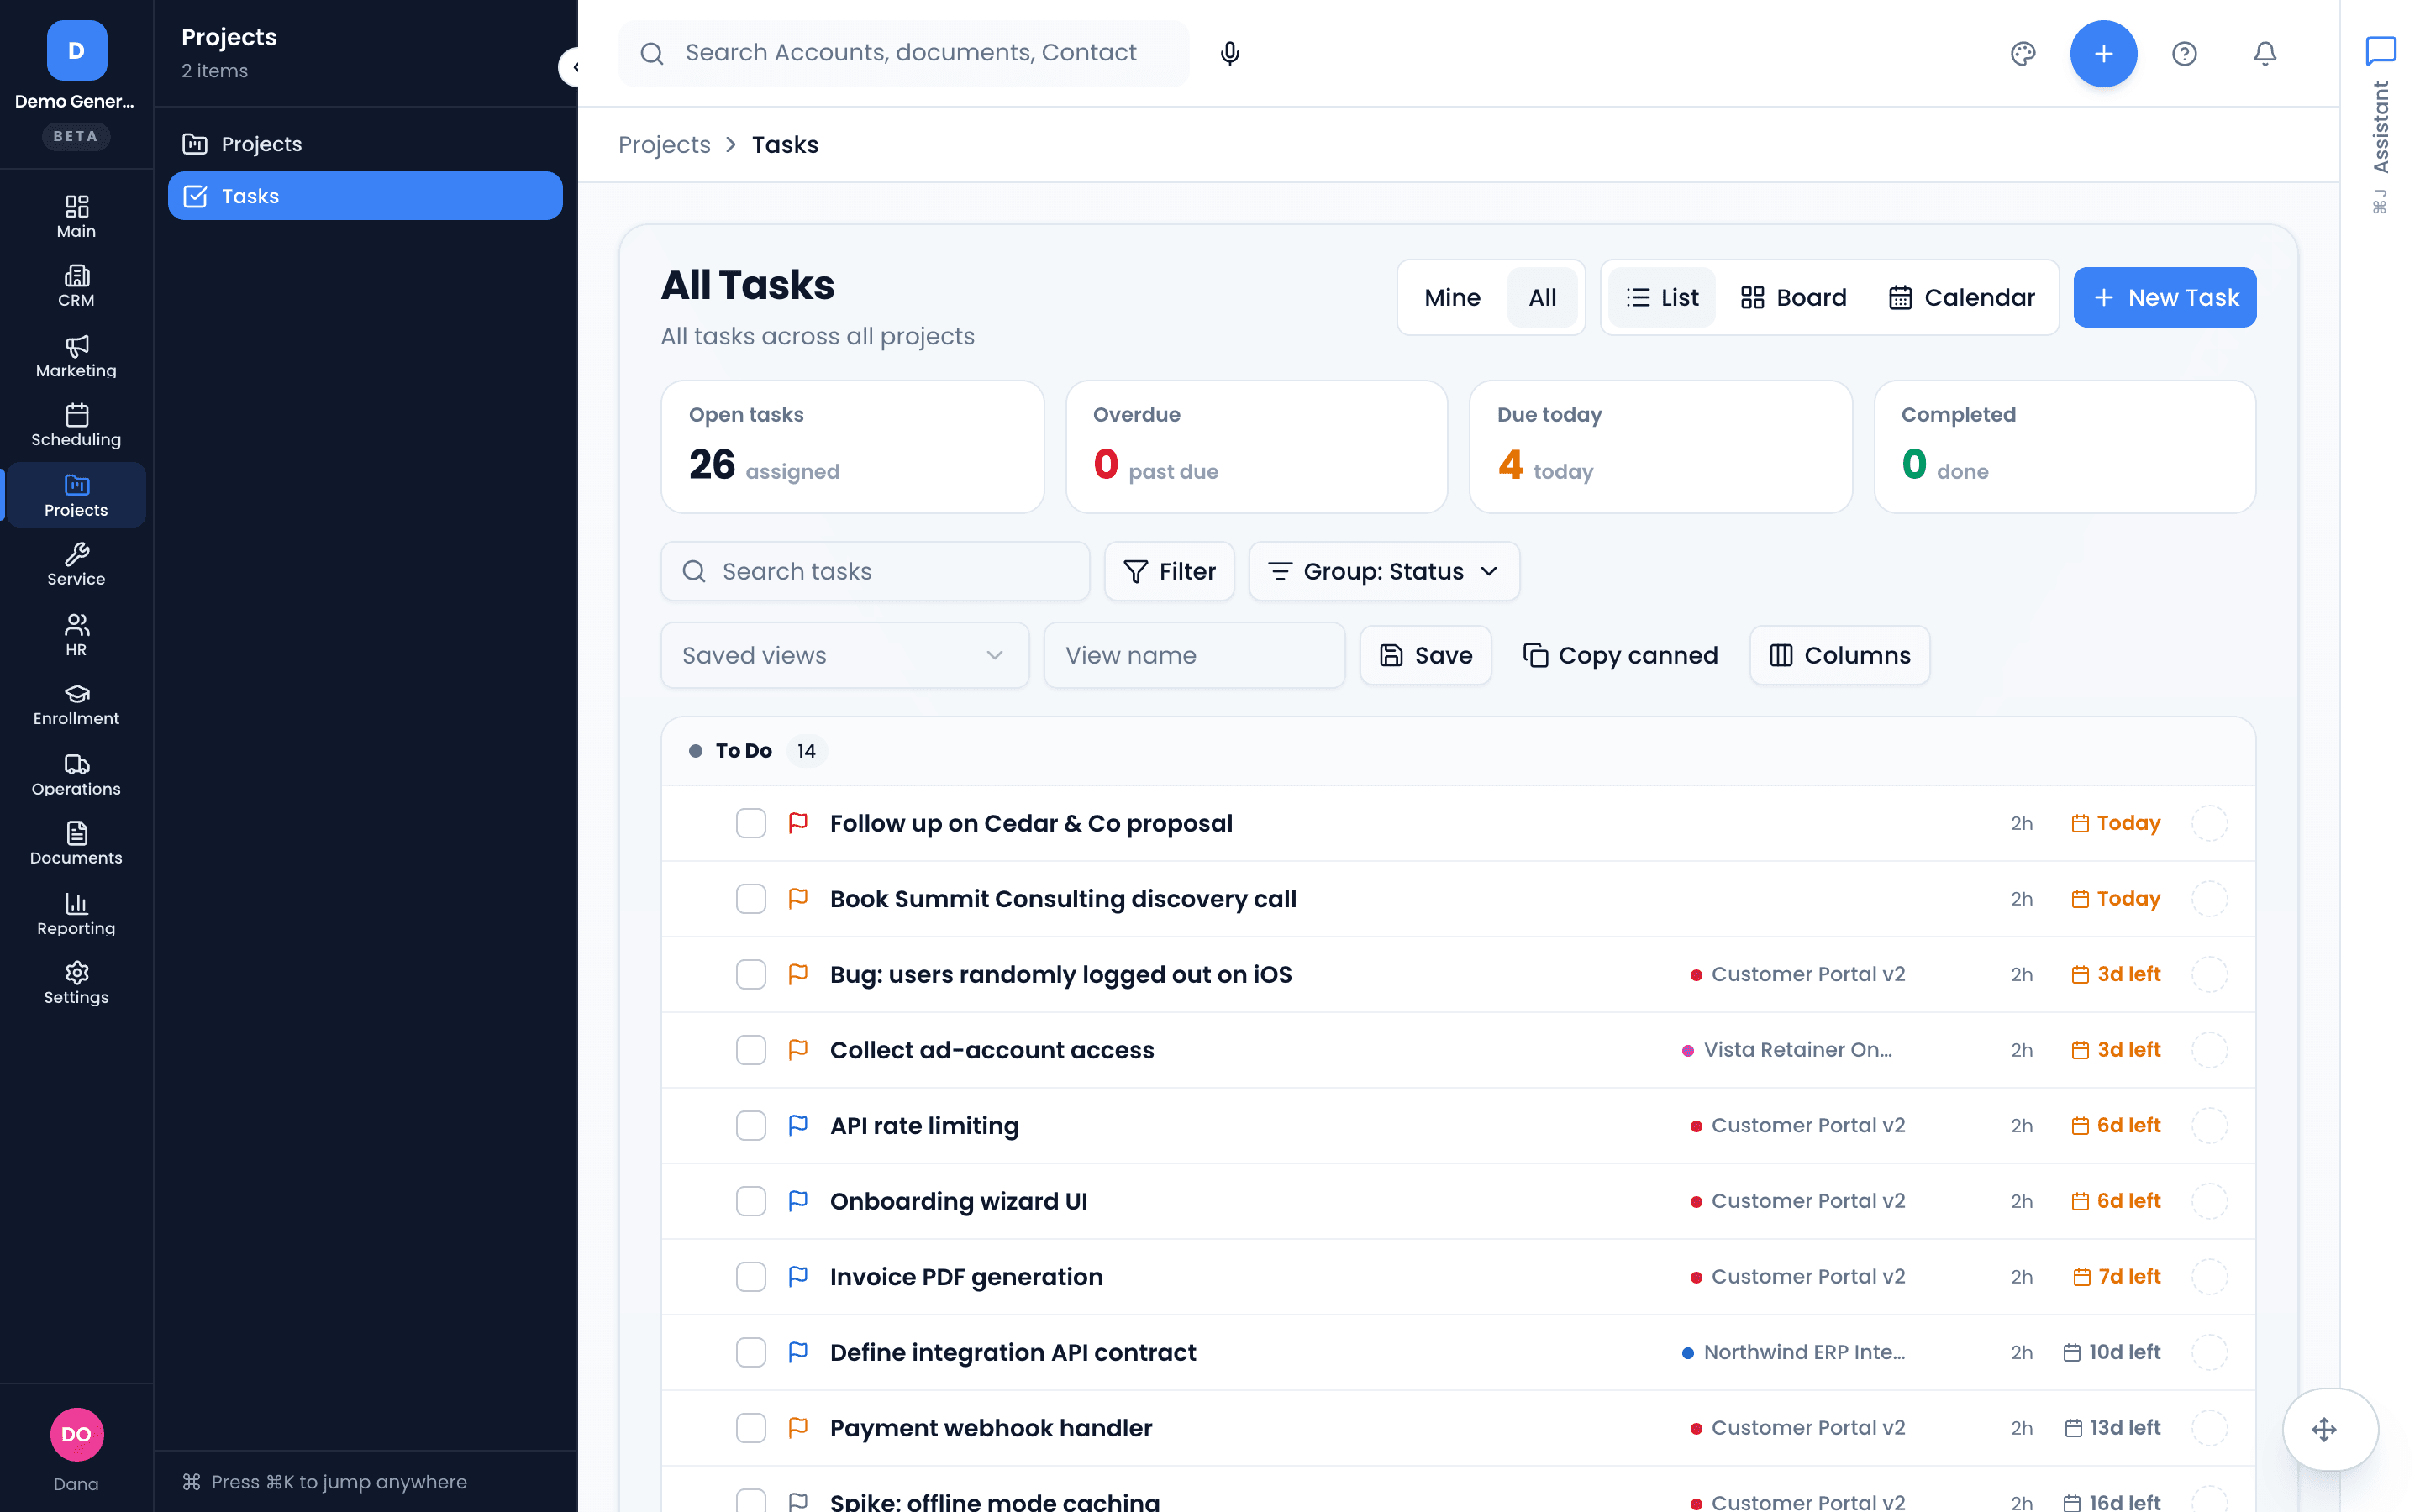Image resolution: width=2420 pixels, height=1512 pixels.
Task: Open the Group: Status dropdown
Action: tap(1384, 571)
